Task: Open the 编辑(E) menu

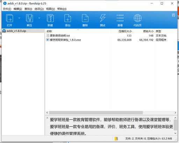Action: pos(18,9)
